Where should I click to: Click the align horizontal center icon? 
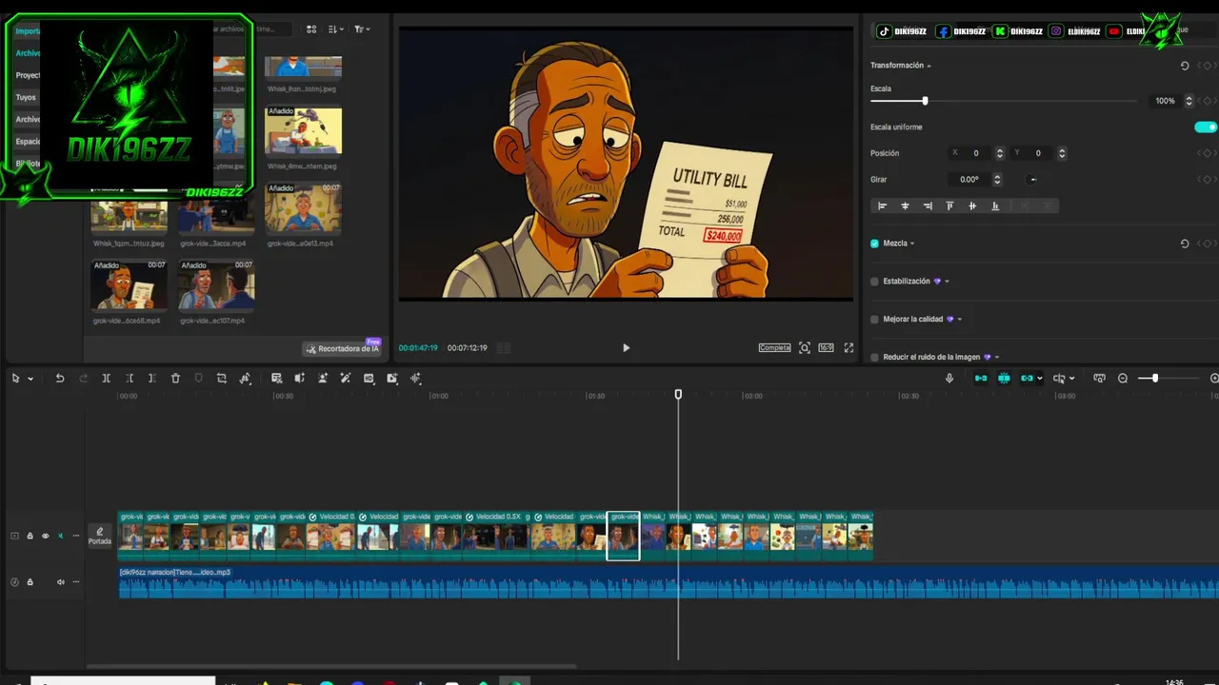click(x=905, y=205)
